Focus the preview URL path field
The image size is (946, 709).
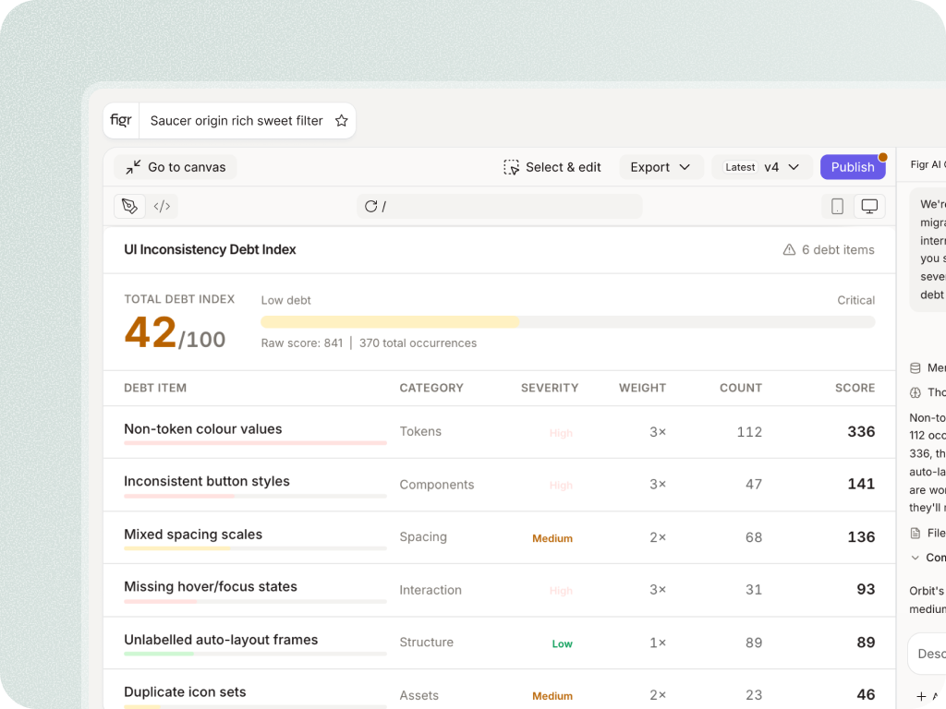[x=500, y=206]
